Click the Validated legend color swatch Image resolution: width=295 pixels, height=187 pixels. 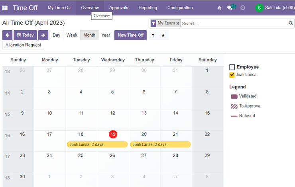point(234,96)
